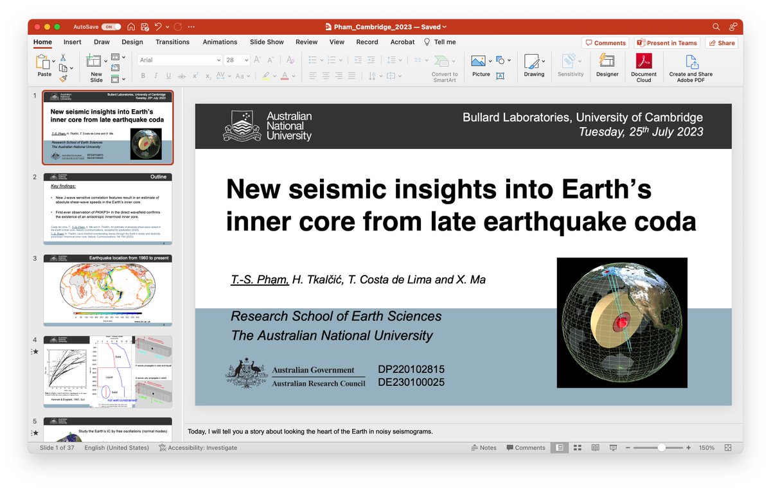This screenshot has height=490, width=771.
Task: Open the share-with-people icon in title bar
Action: pos(733,27)
